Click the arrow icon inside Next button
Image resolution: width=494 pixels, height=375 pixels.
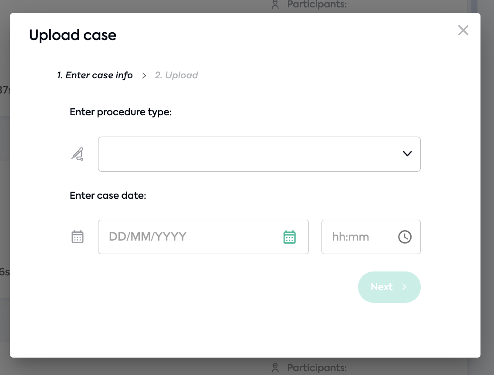(x=404, y=287)
